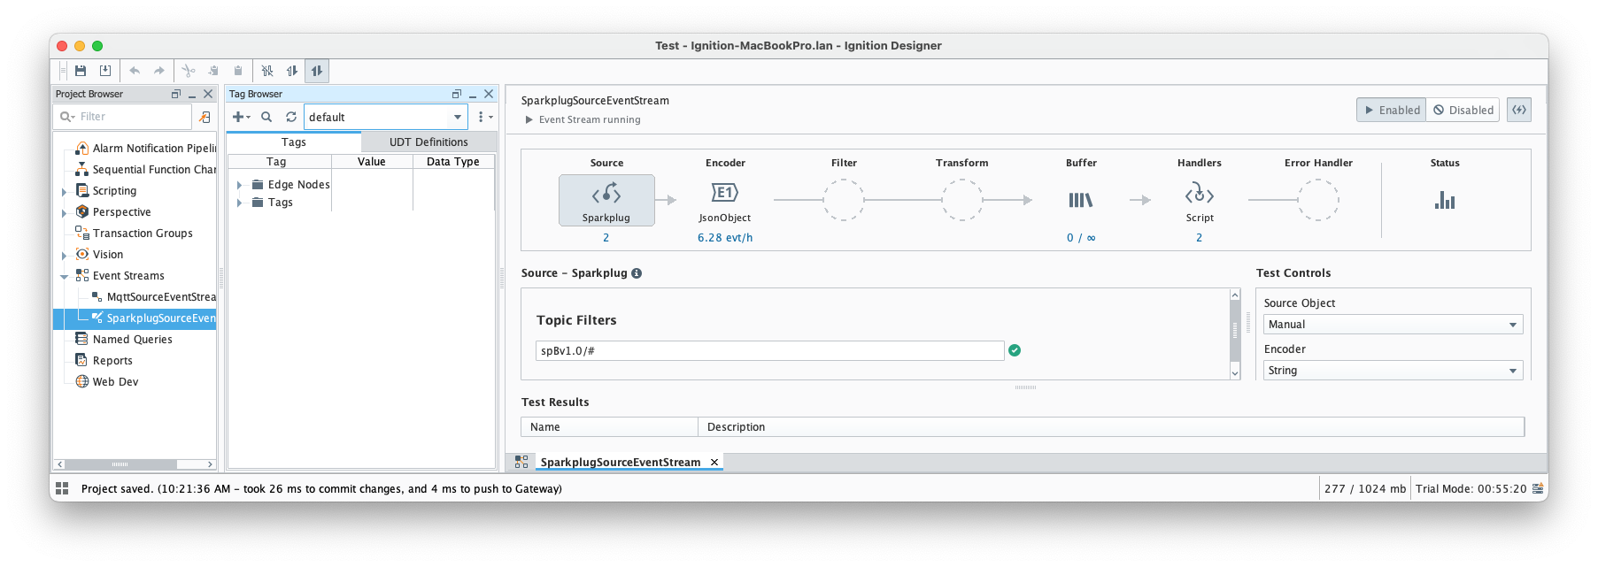Click the undo arrow in the toolbar
The height and width of the screenshot is (567, 1598).
click(x=135, y=71)
